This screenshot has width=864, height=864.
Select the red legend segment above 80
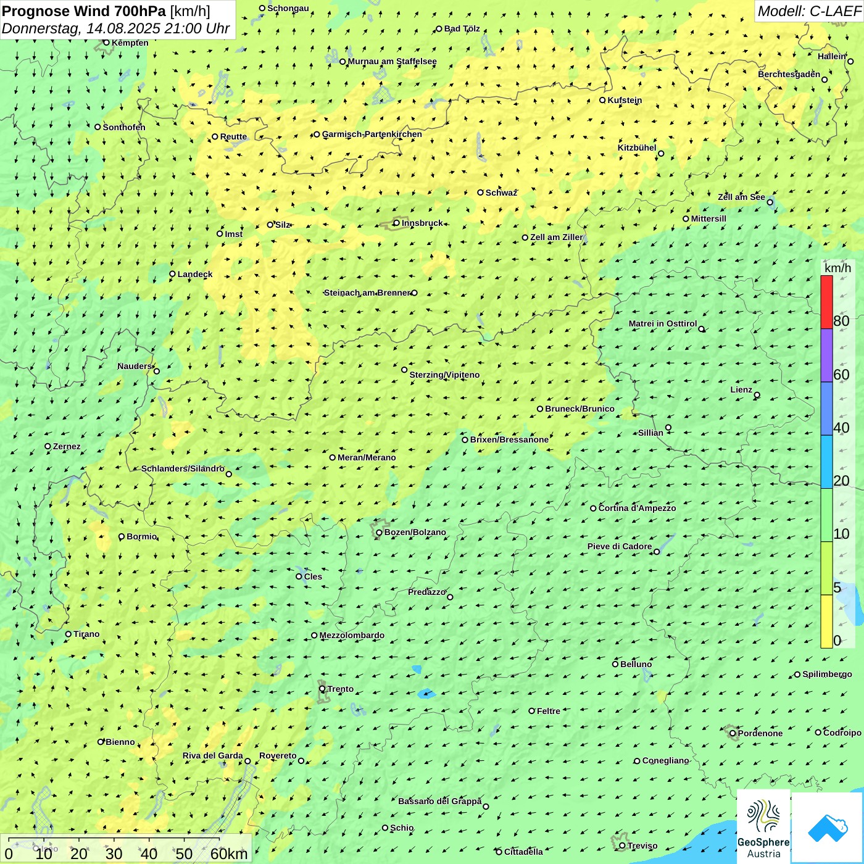click(x=826, y=302)
